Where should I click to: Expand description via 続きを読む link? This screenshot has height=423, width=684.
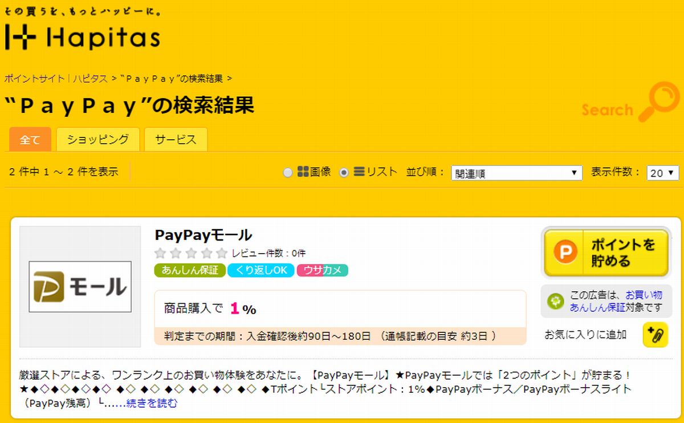click(152, 403)
